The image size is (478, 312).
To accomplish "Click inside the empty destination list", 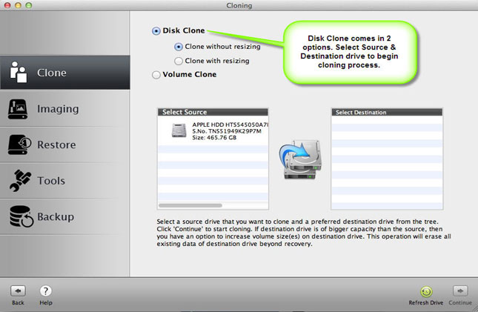I will click(387, 162).
